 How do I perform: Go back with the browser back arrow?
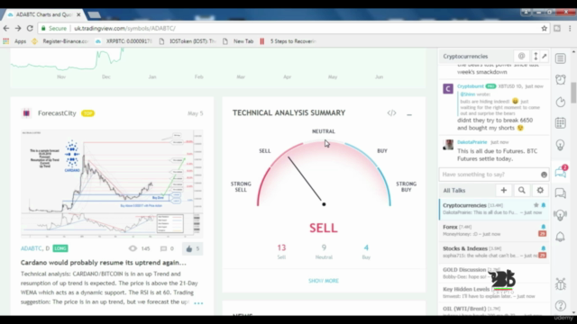tap(6, 28)
